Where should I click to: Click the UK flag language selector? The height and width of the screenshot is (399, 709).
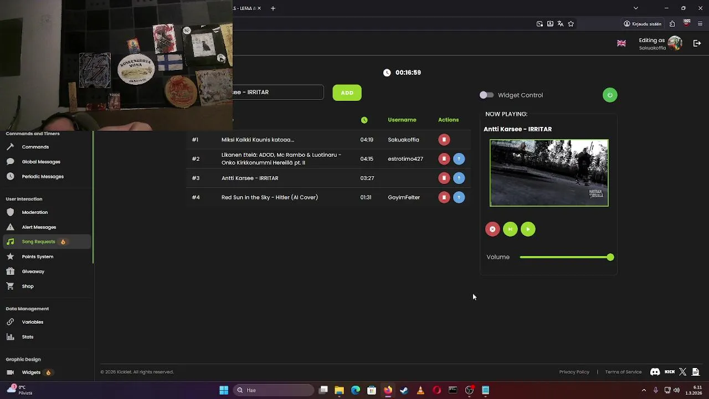pyautogui.click(x=621, y=43)
